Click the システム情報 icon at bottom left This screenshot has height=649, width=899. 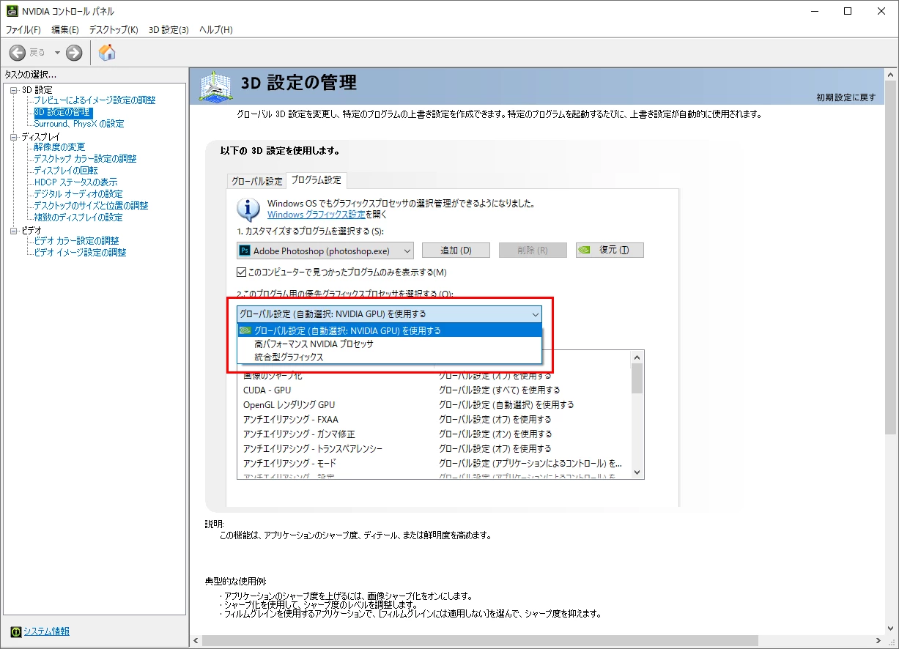[x=15, y=631]
